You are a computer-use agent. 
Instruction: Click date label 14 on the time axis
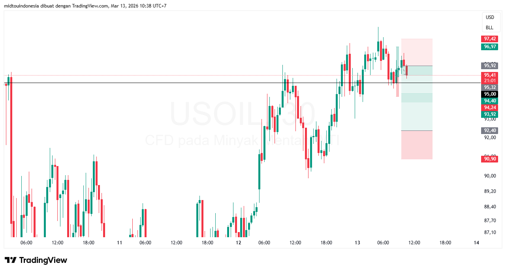click(x=476, y=243)
